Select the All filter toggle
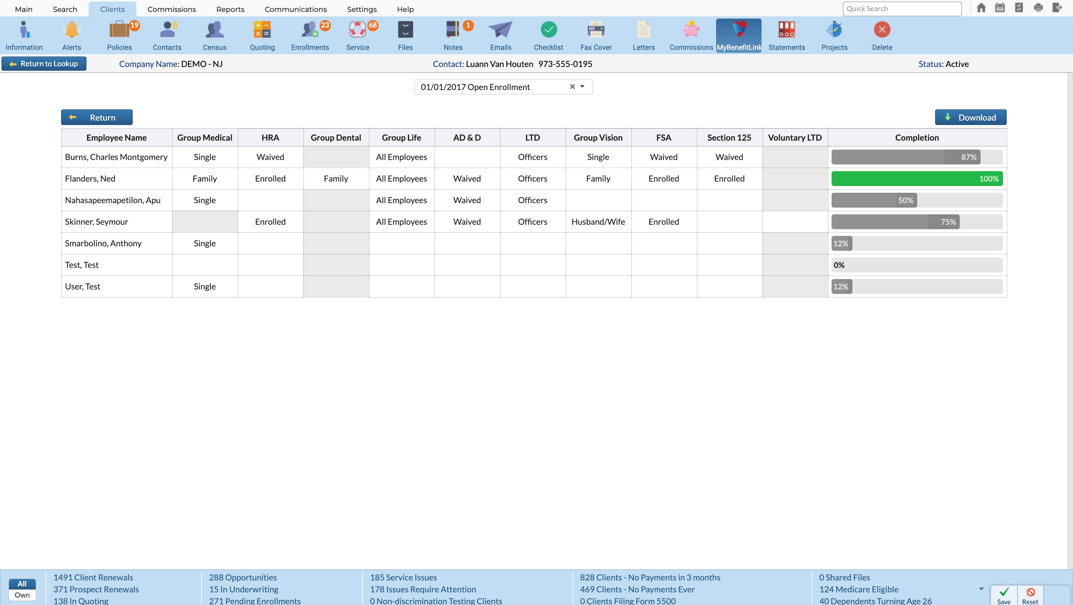The width and height of the screenshot is (1073, 605). pyautogui.click(x=22, y=584)
